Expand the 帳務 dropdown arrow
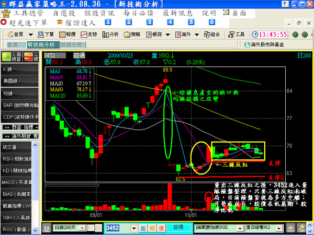Viewport: 314px width, 235px height. coord(168,35)
